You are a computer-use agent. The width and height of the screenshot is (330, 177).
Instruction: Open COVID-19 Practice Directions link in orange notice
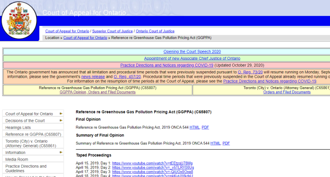(x=270, y=81)
